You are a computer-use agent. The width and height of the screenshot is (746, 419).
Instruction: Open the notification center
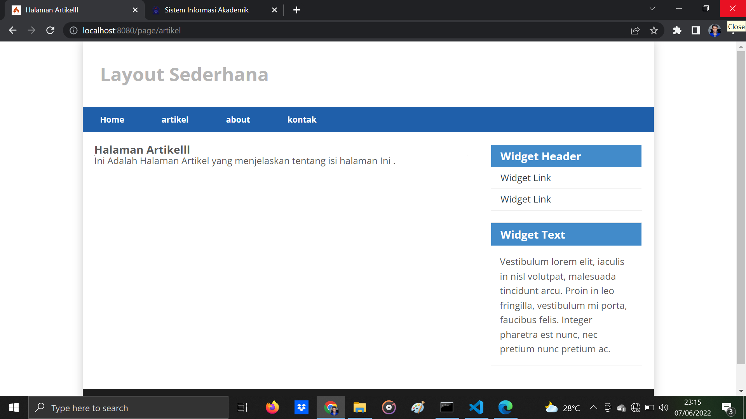click(x=727, y=407)
